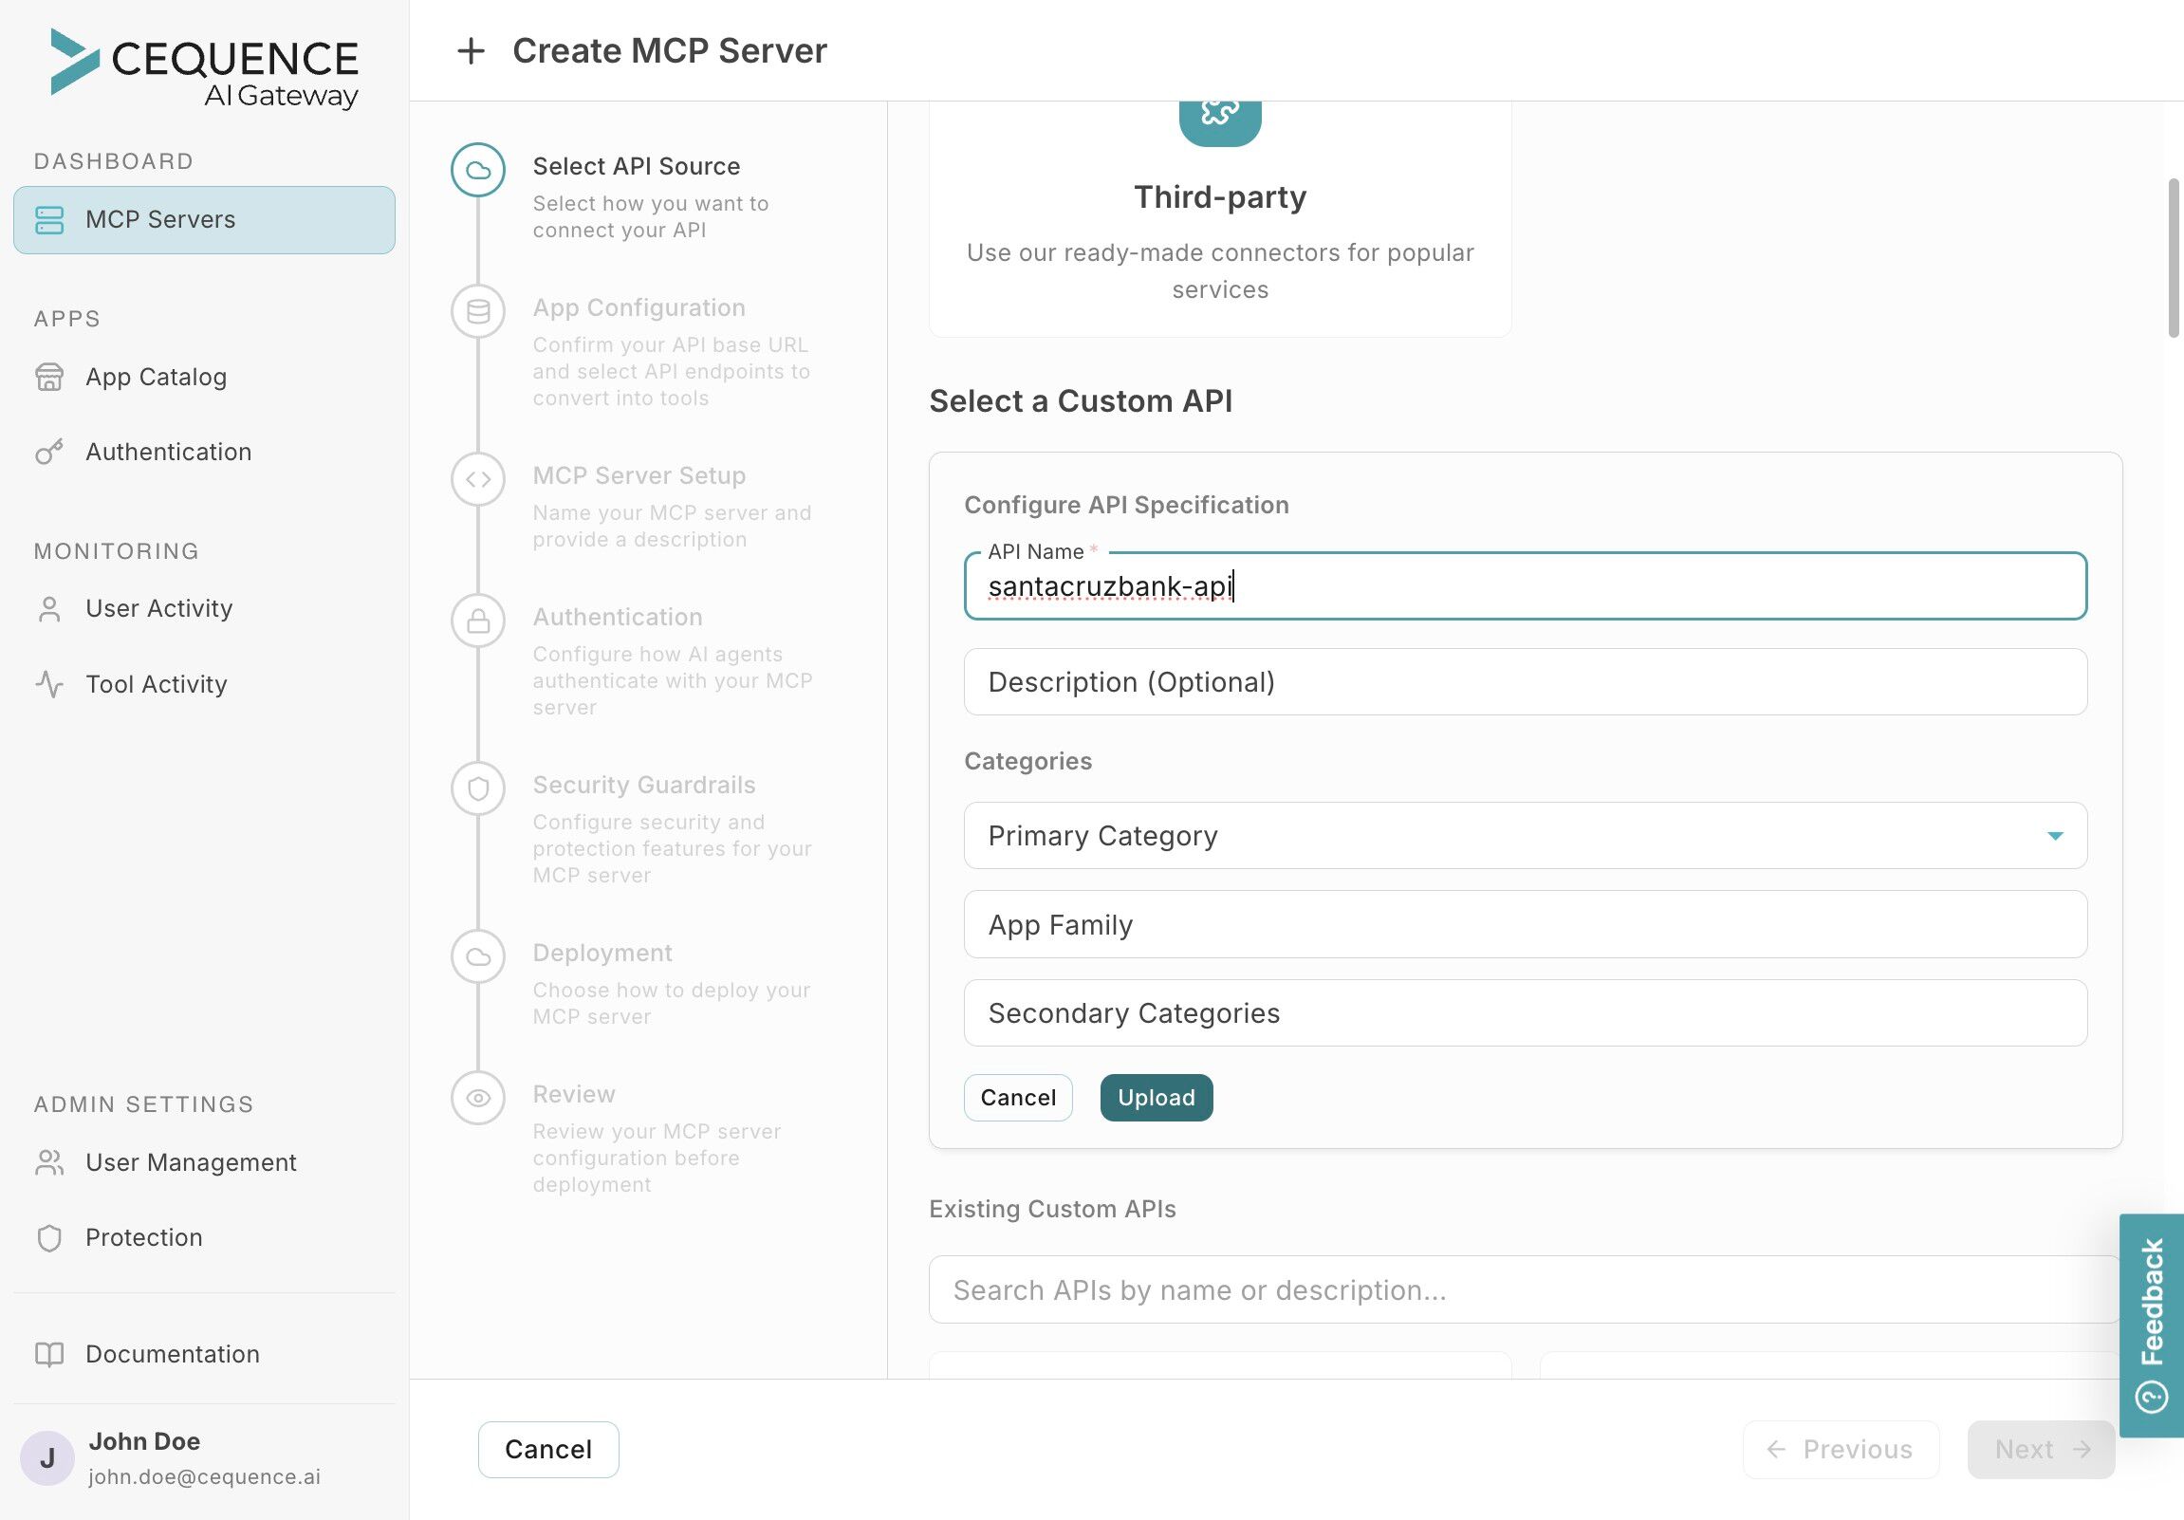Image resolution: width=2184 pixels, height=1520 pixels.
Task: Click the Review eye step icon
Action: pos(477,1098)
